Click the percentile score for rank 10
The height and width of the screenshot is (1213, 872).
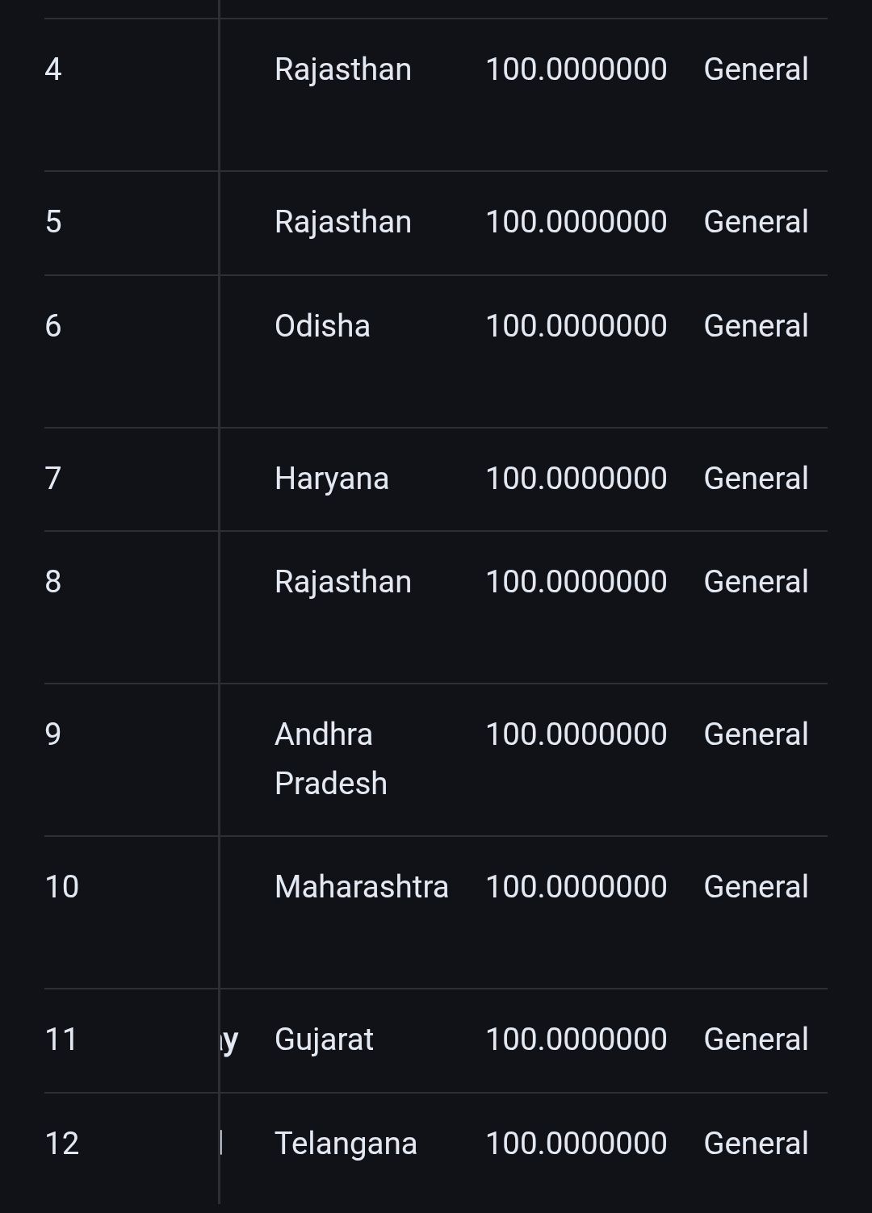click(x=576, y=887)
